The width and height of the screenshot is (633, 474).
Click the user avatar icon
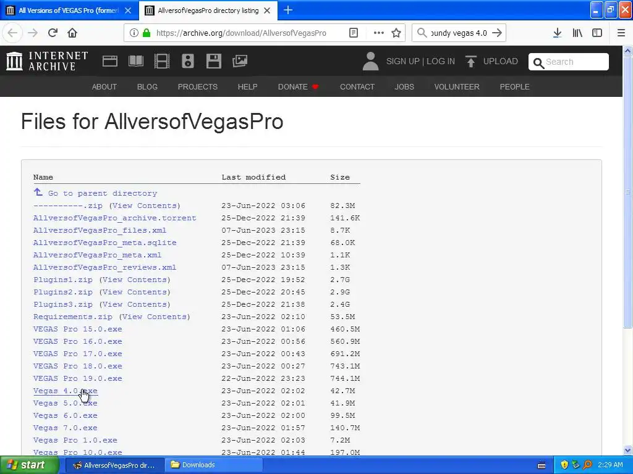click(x=370, y=61)
